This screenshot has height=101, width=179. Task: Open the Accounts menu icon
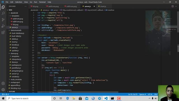(3, 83)
